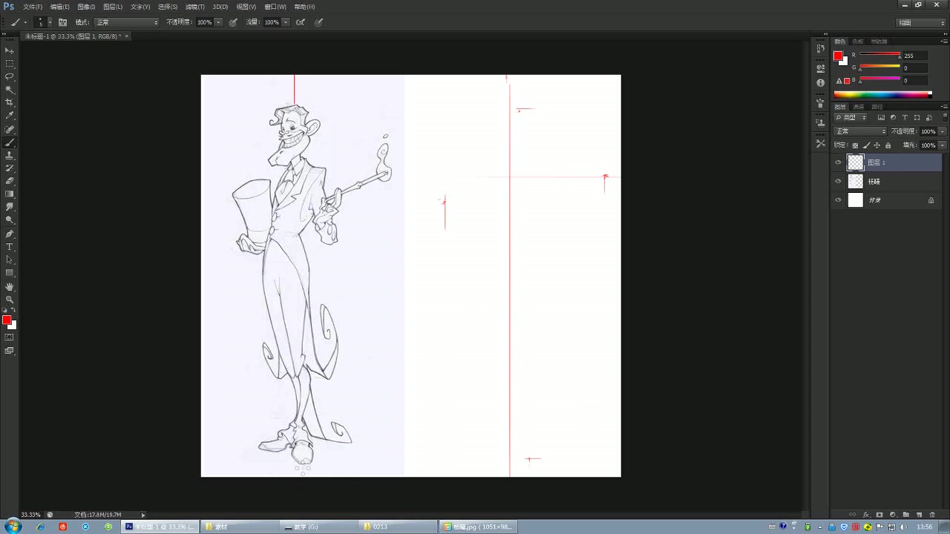This screenshot has height=534, width=950.
Task: Select the Path Selection tool
Action: coord(10,260)
